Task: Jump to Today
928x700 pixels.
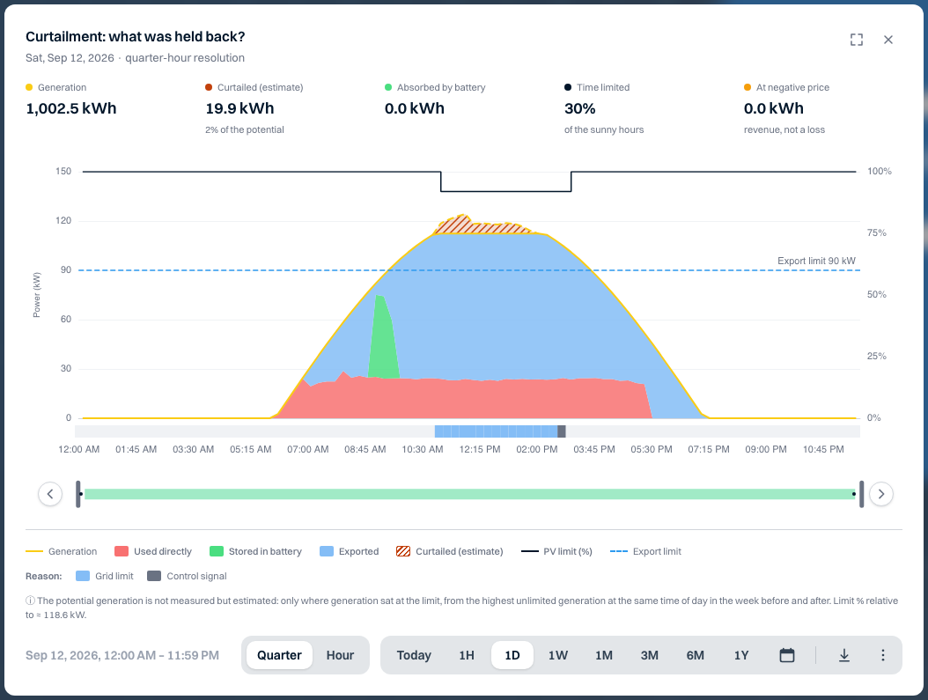Action: 414,655
